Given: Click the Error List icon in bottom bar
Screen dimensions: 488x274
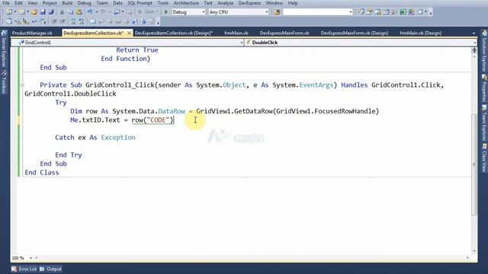Looking at the screenshot, I should click(x=14, y=269).
